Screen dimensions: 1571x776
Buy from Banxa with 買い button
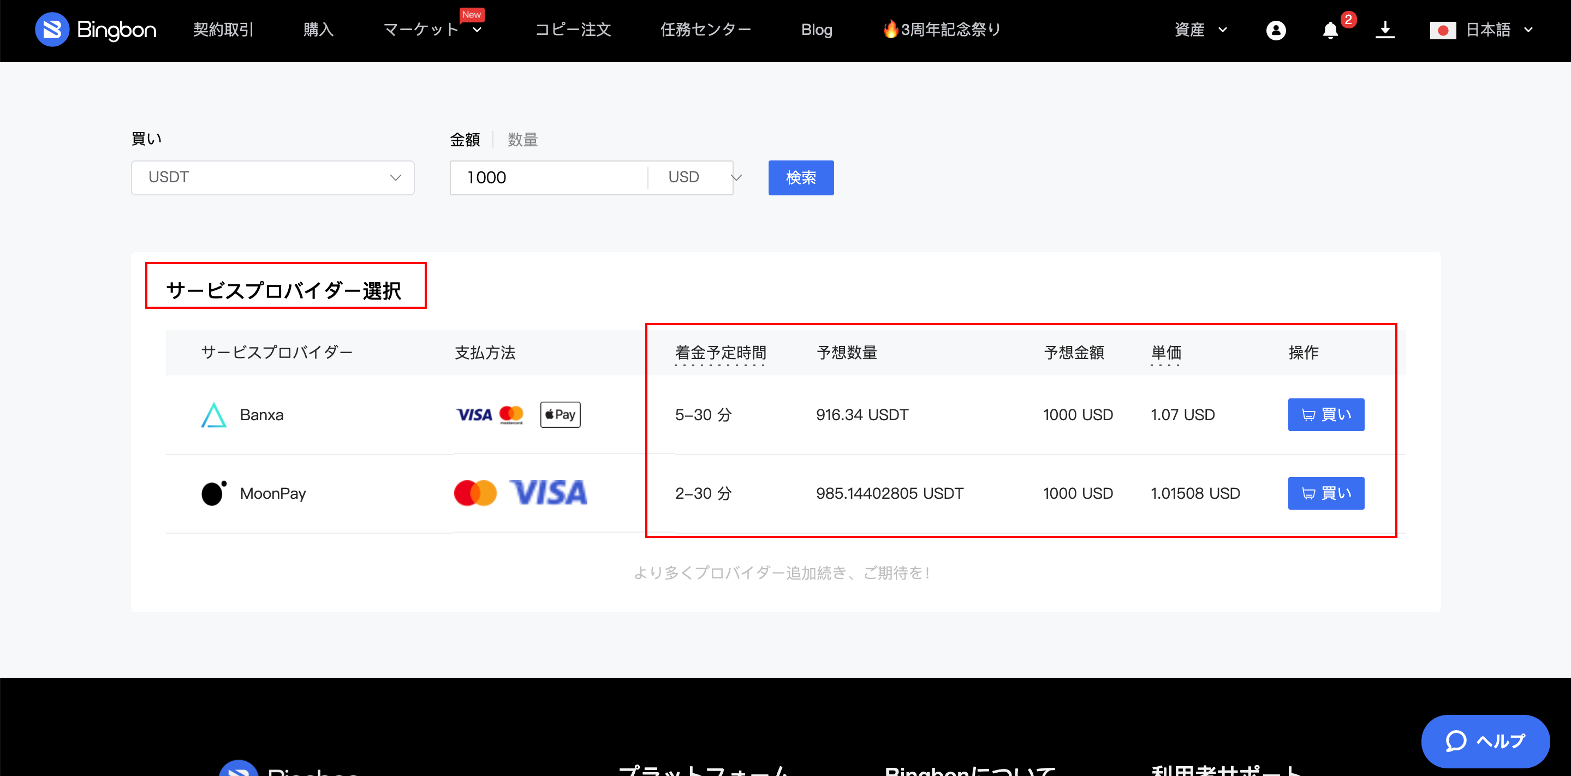(1325, 415)
